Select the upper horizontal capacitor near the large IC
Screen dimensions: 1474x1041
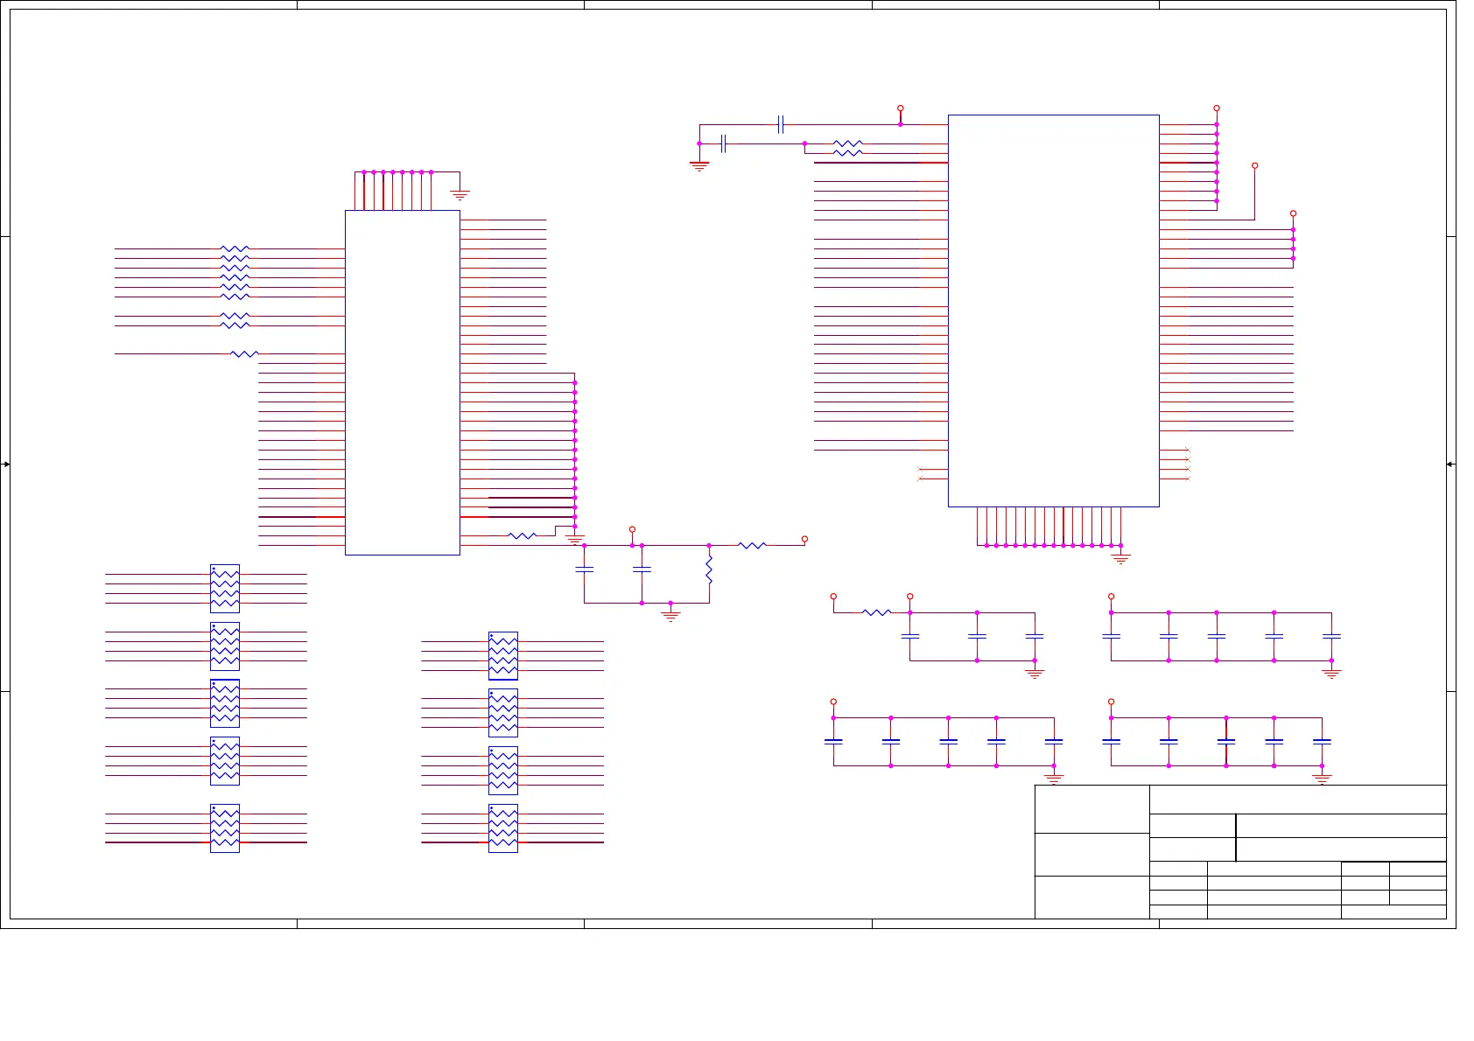tap(780, 124)
